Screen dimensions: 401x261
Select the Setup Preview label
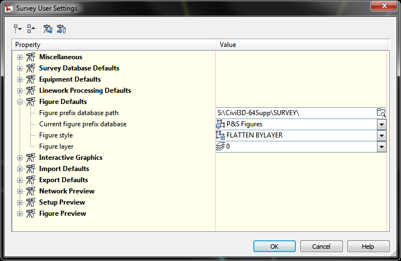coord(62,202)
